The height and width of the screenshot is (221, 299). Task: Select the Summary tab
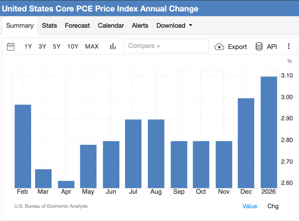(20, 26)
